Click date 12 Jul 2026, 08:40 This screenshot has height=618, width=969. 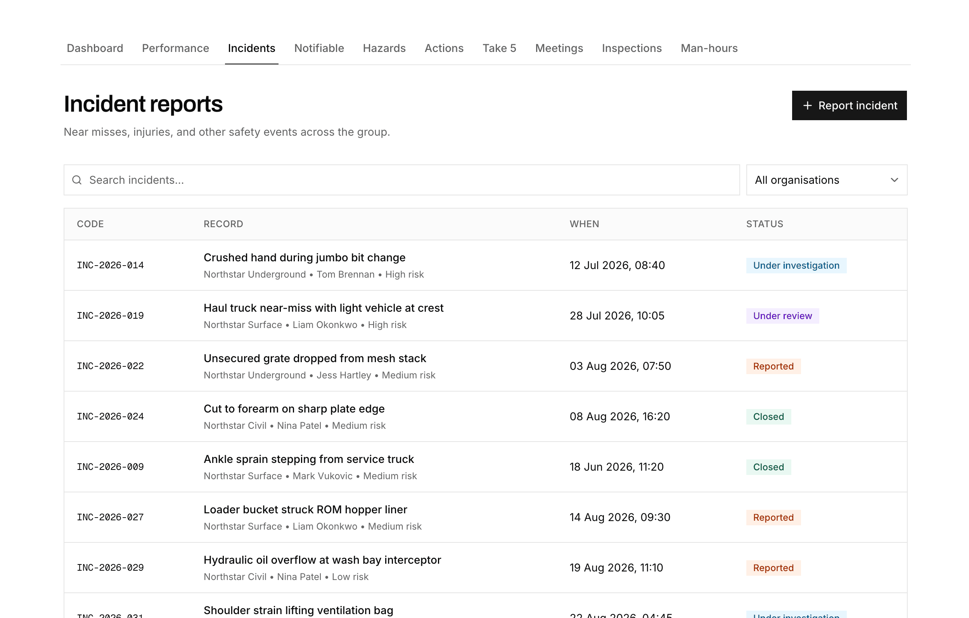(617, 265)
